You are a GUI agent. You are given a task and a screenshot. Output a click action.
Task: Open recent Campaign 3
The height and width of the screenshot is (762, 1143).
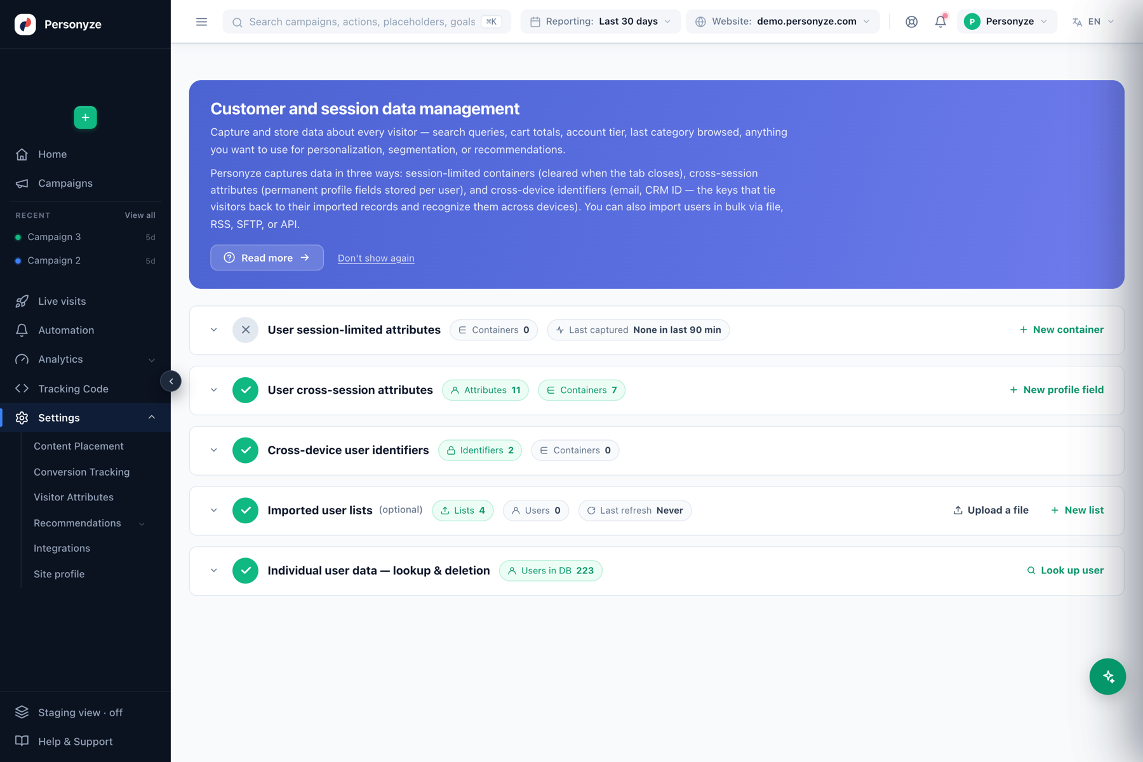85,237
